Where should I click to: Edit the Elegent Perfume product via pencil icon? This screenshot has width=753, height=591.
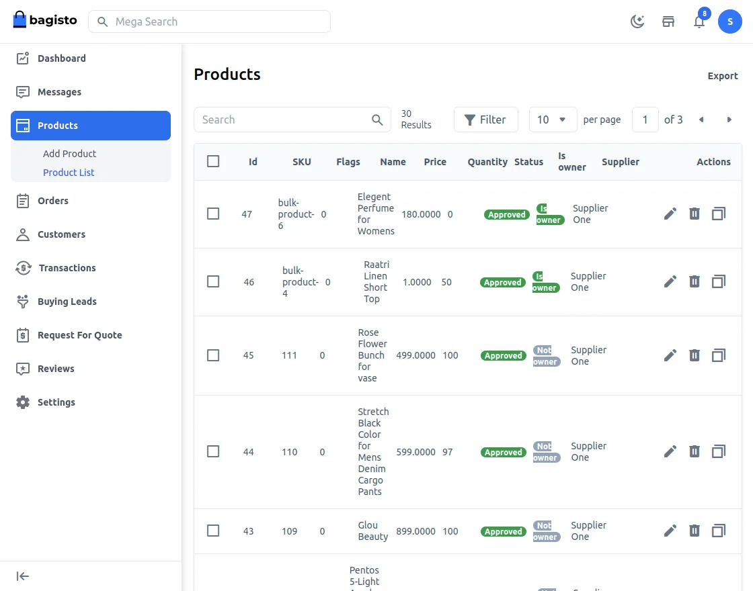coord(670,214)
